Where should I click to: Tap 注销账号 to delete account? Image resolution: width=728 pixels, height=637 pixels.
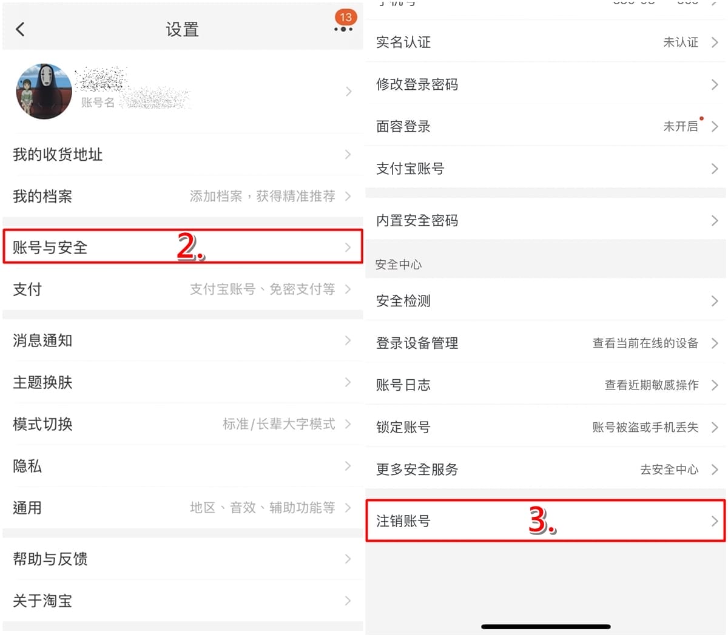545,521
